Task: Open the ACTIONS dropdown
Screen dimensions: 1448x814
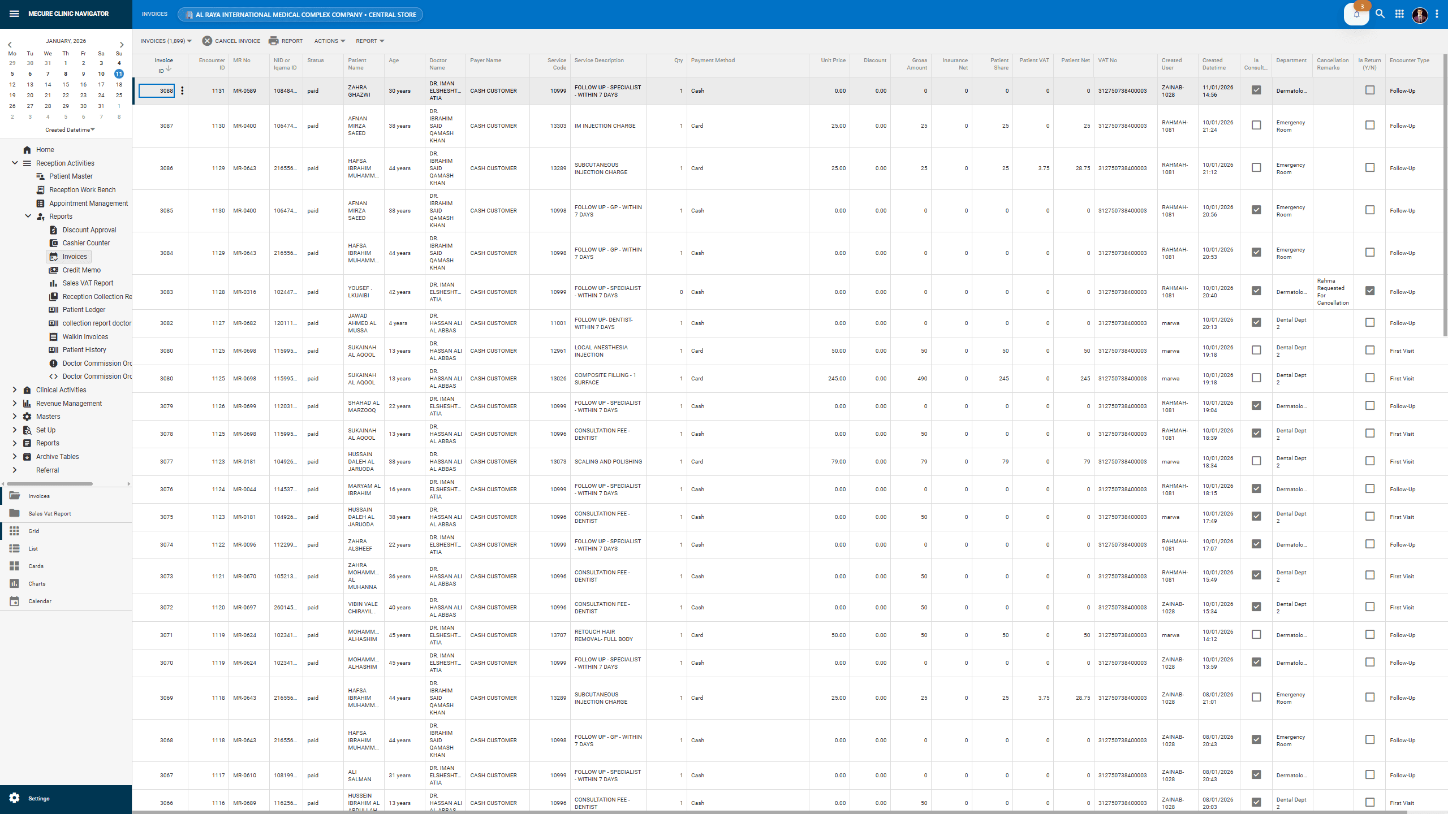Action: [x=329, y=41]
